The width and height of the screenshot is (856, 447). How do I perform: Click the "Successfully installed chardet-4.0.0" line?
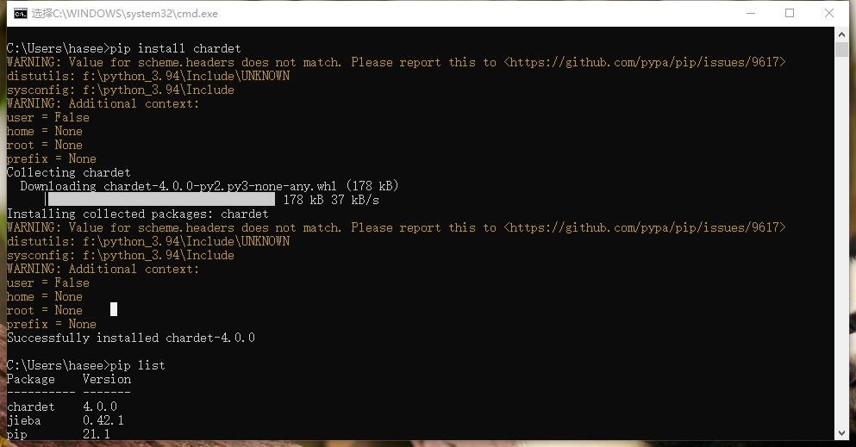click(x=131, y=338)
